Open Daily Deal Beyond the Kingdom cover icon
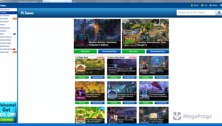Screen dimensions: 222x126 (80, 69)
